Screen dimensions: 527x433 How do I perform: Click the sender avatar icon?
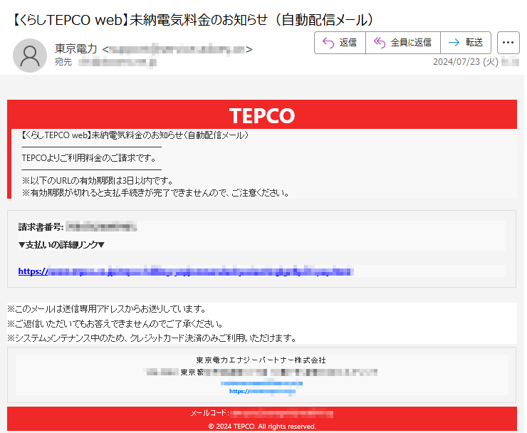(30, 56)
